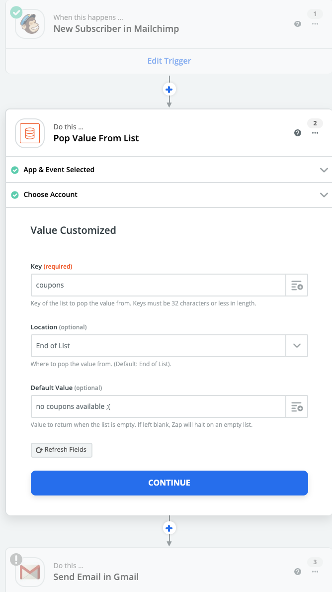Screen dimensions: 332x592
Task: Add step after the Mailchimp trigger
Action: [x=169, y=90]
